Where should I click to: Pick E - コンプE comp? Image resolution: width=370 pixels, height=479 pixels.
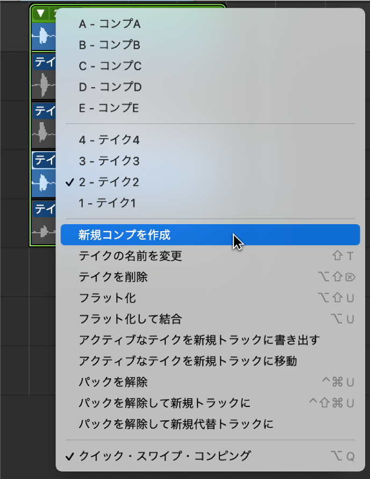[210, 108]
